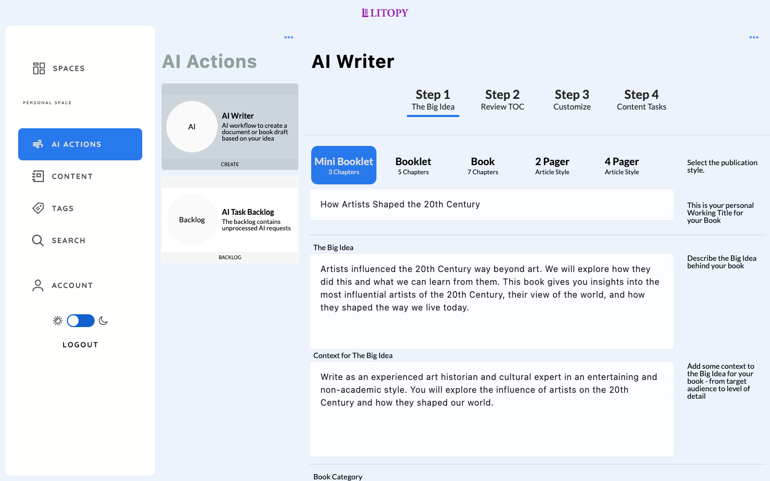The width and height of the screenshot is (770, 481).
Task: Click the Tags label icon
Action: [x=38, y=208]
